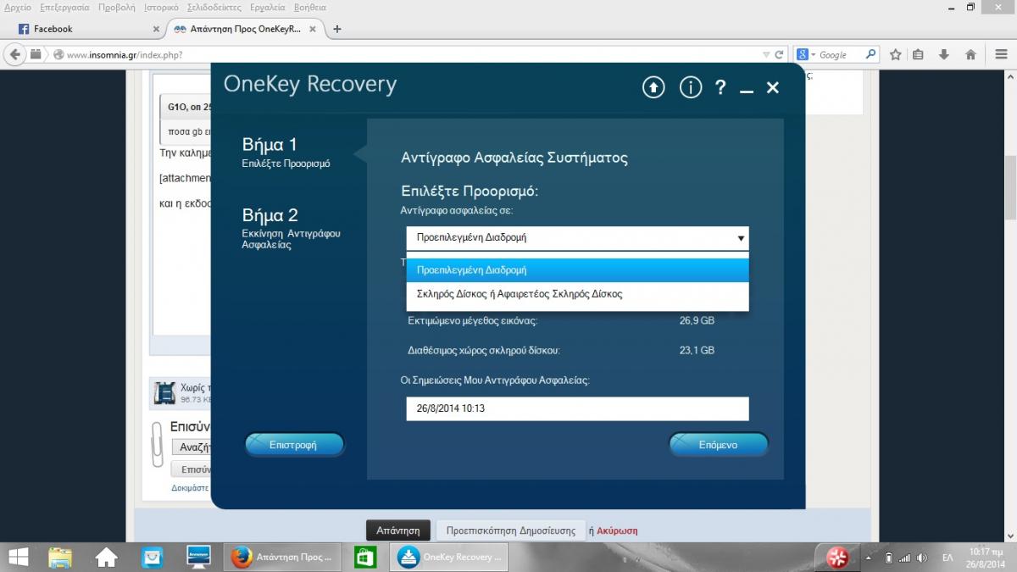Click the forum attachment thumbnail image
Viewport: 1017px width, 572px height.
[164, 392]
